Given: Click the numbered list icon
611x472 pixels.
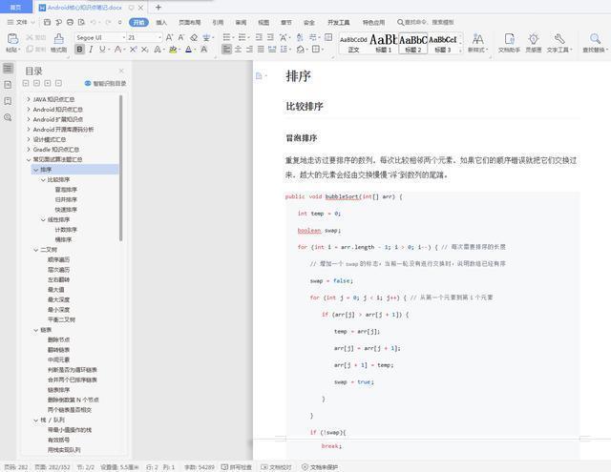Looking at the screenshot, I should (x=242, y=37).
